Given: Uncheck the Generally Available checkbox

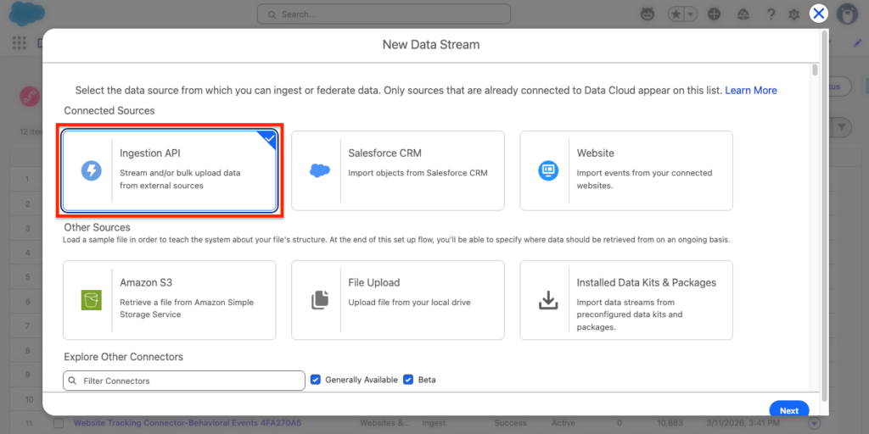Looking at the screenshot, I should pyautogui.click(x=316, y=380).
